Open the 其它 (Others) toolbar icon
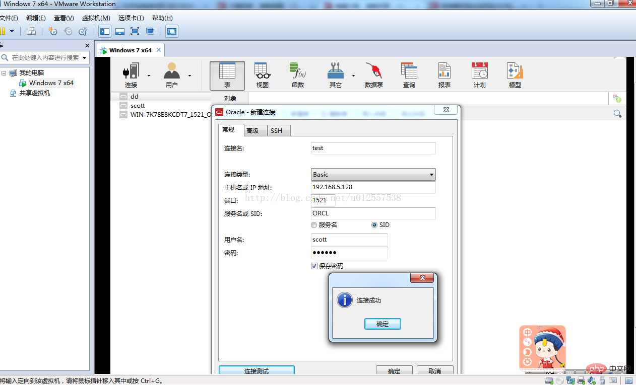The image size is (636, 385). [335, 75]
